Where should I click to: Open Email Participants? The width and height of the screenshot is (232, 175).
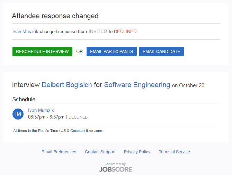coord(111,52)
